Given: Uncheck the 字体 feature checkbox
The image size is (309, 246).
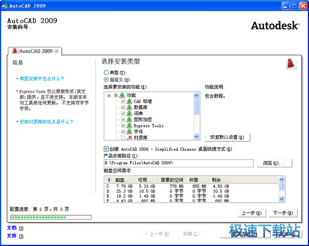Looking at the screenshot, I should [x=123, y=132].
